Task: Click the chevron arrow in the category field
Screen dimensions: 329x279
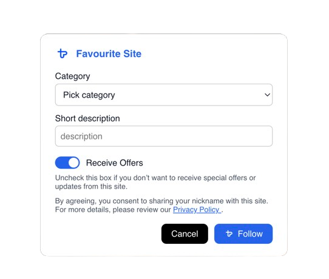Action: [267, 95]
